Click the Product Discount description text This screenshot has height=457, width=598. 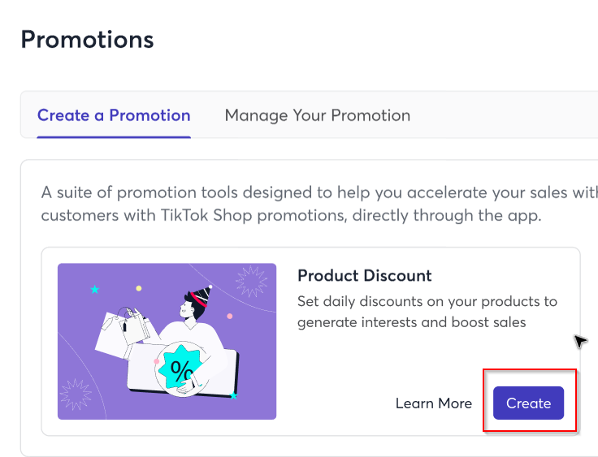(x=427, y=312)
